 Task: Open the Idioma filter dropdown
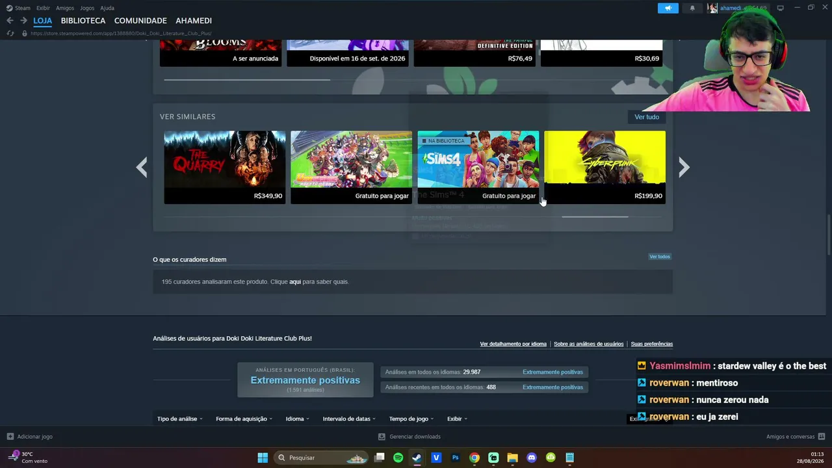(x=298, y=419)
